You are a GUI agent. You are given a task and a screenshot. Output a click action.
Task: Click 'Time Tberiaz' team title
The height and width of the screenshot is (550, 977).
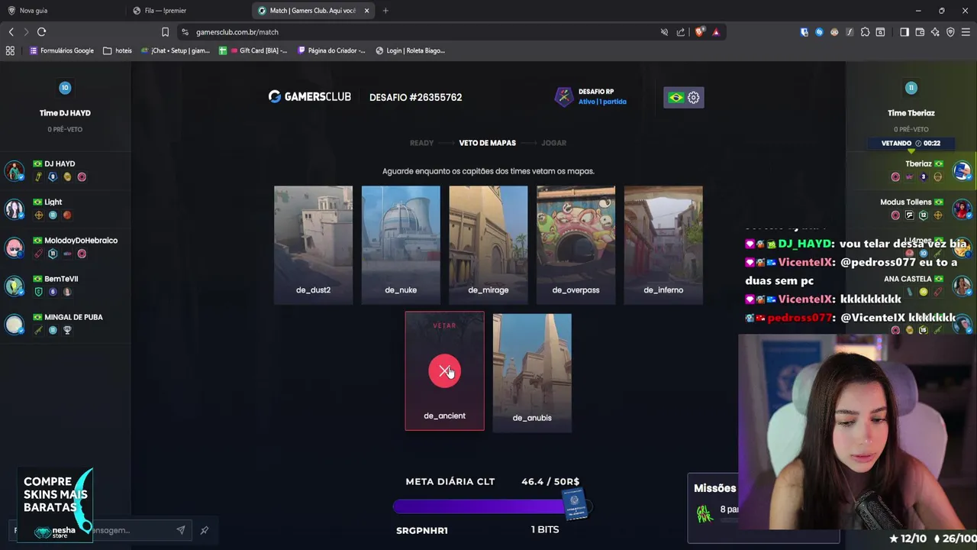[x=911, y=113]
